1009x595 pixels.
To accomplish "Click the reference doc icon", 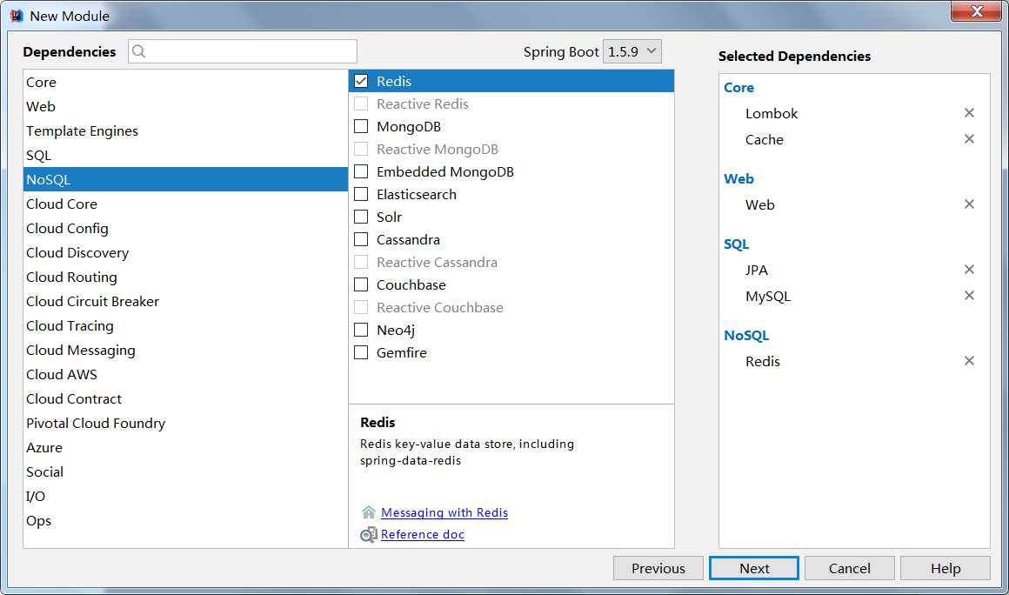I will click(369, 534).
